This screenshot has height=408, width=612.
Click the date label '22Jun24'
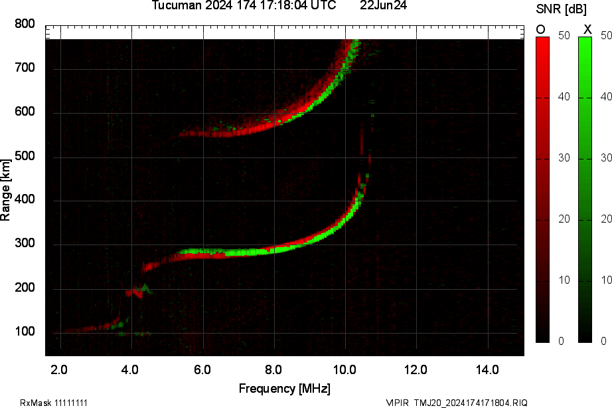pos(383,5)
